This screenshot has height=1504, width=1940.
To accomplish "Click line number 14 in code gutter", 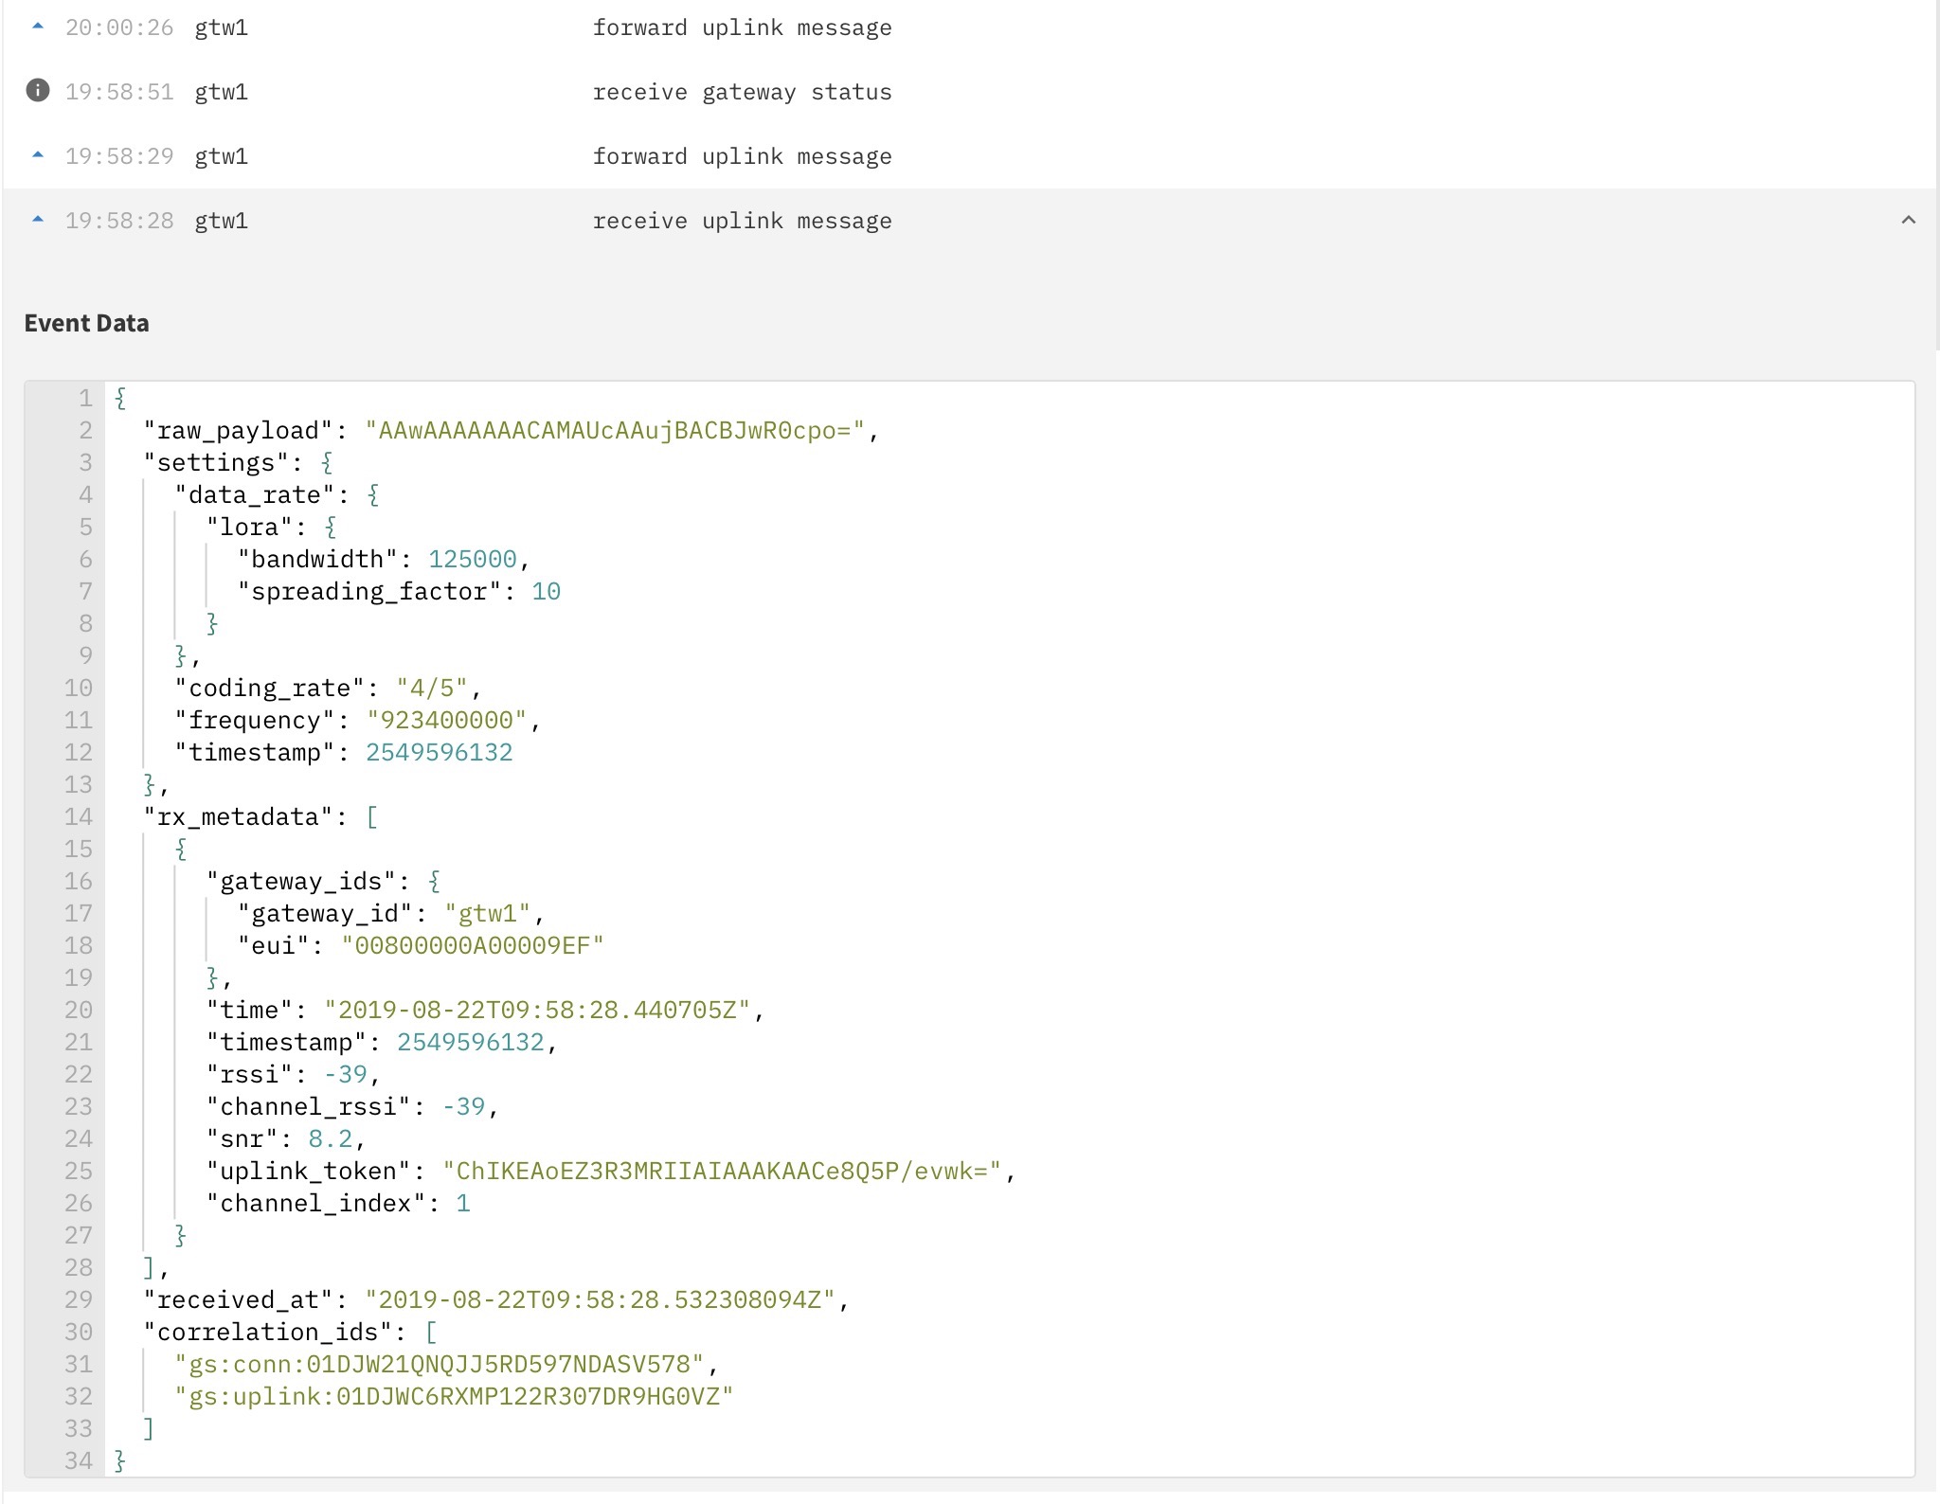I will (x=79, y=817).
